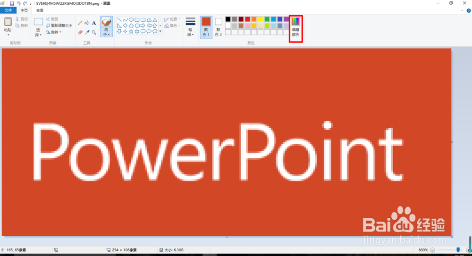472x256 pixels.
Task: Click the rectangular Select (选择) icon
Action: tap(38, 22)
